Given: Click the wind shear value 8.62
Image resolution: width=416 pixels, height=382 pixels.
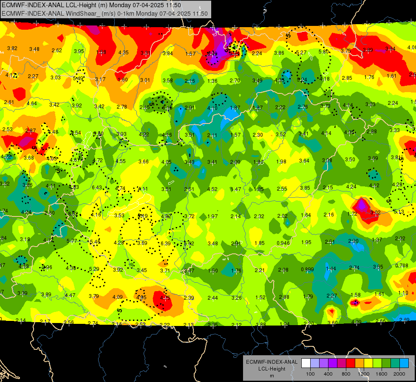Looking at the screenshot, I should click(x=73, y=213).
